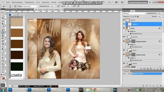Viewport: 164px width, 92px height.
Task: Hide layer Слой 10 visibility eye
Action: click(124, 37)
